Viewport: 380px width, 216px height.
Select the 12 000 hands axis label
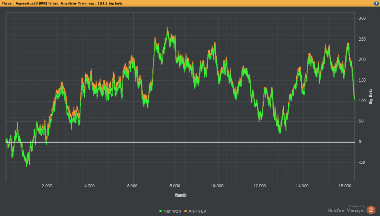(259, 186)
